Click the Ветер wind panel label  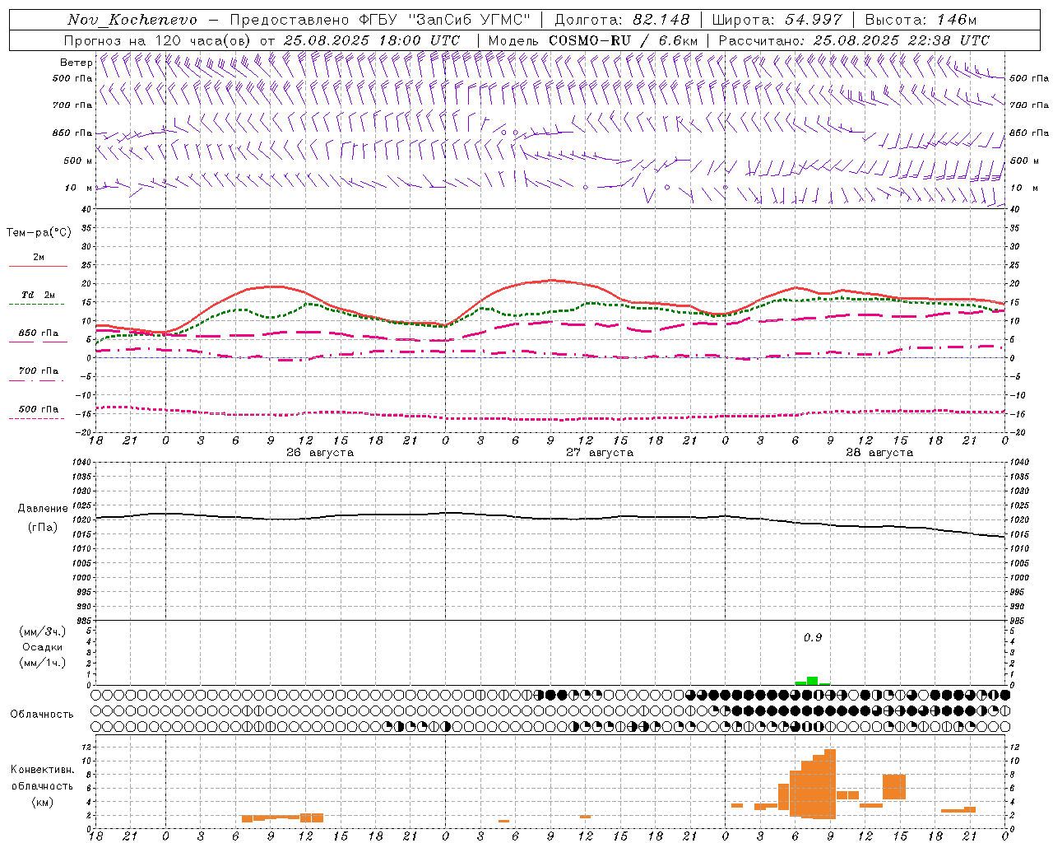(x=77, y=63)
